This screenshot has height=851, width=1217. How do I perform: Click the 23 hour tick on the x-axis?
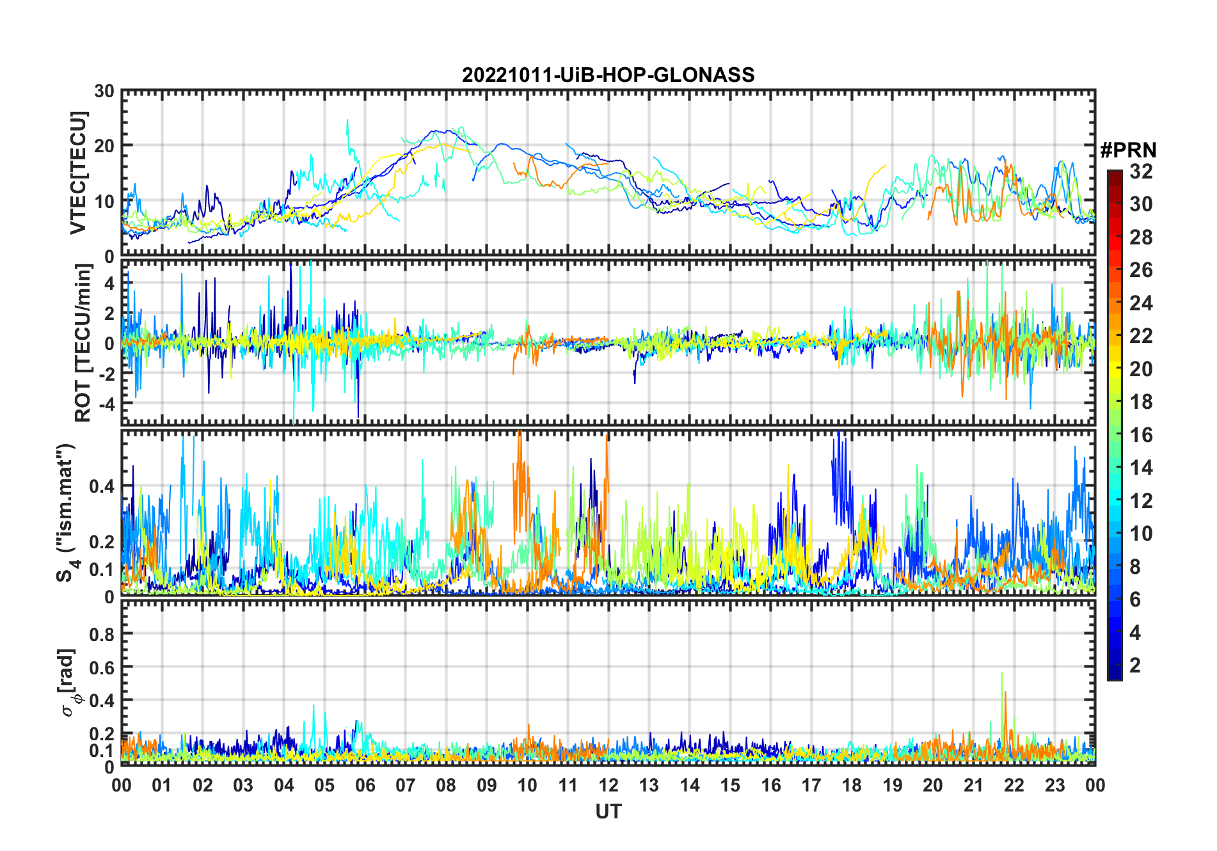(x=1054, y=785)
